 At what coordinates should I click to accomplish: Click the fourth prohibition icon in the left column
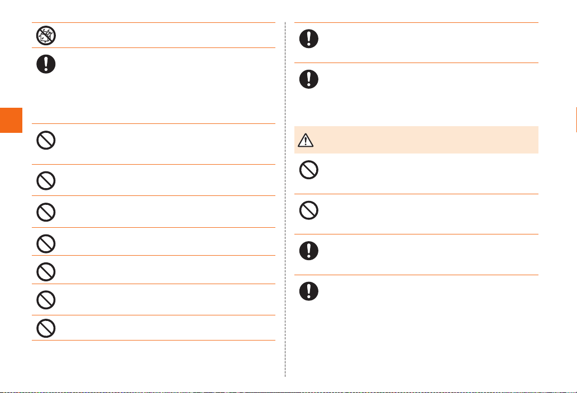(x=46, y=244)
